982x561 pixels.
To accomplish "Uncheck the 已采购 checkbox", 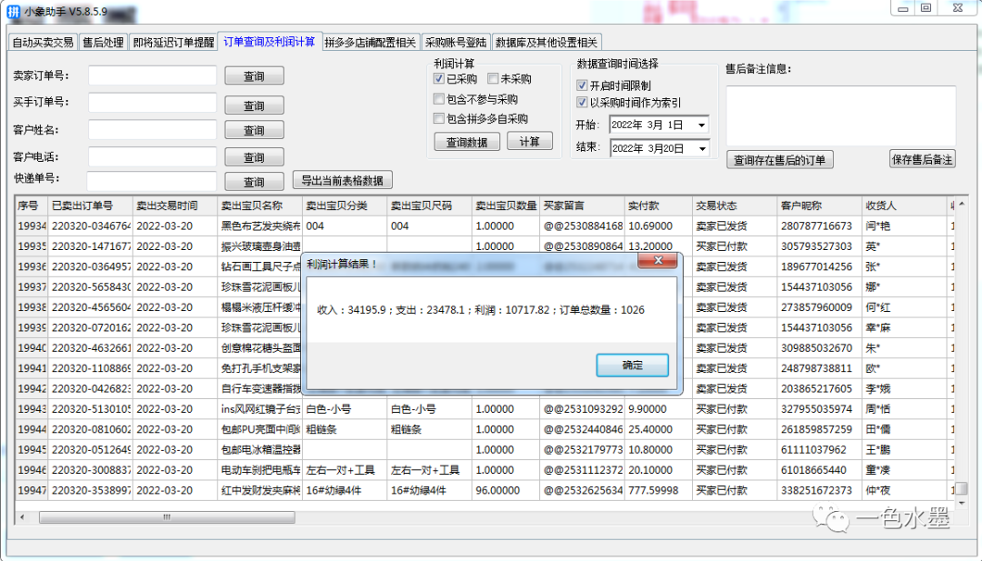I will click(439, 78).
